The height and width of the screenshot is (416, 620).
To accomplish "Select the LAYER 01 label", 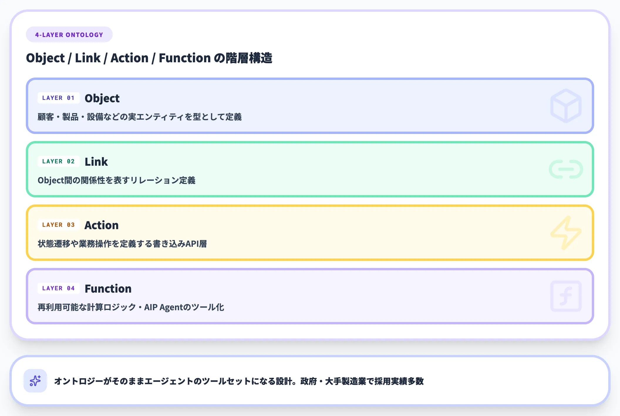I will pos(58,98).
